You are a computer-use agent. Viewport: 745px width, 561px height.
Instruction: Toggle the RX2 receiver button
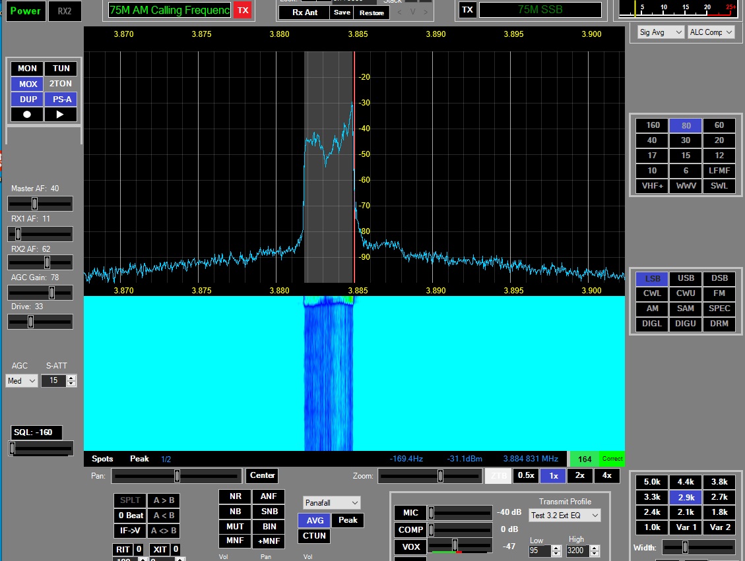[x=65, y=11]
